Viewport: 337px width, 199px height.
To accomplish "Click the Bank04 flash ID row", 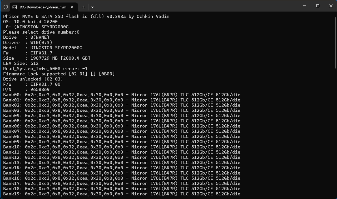I will [x=122, y=116].
